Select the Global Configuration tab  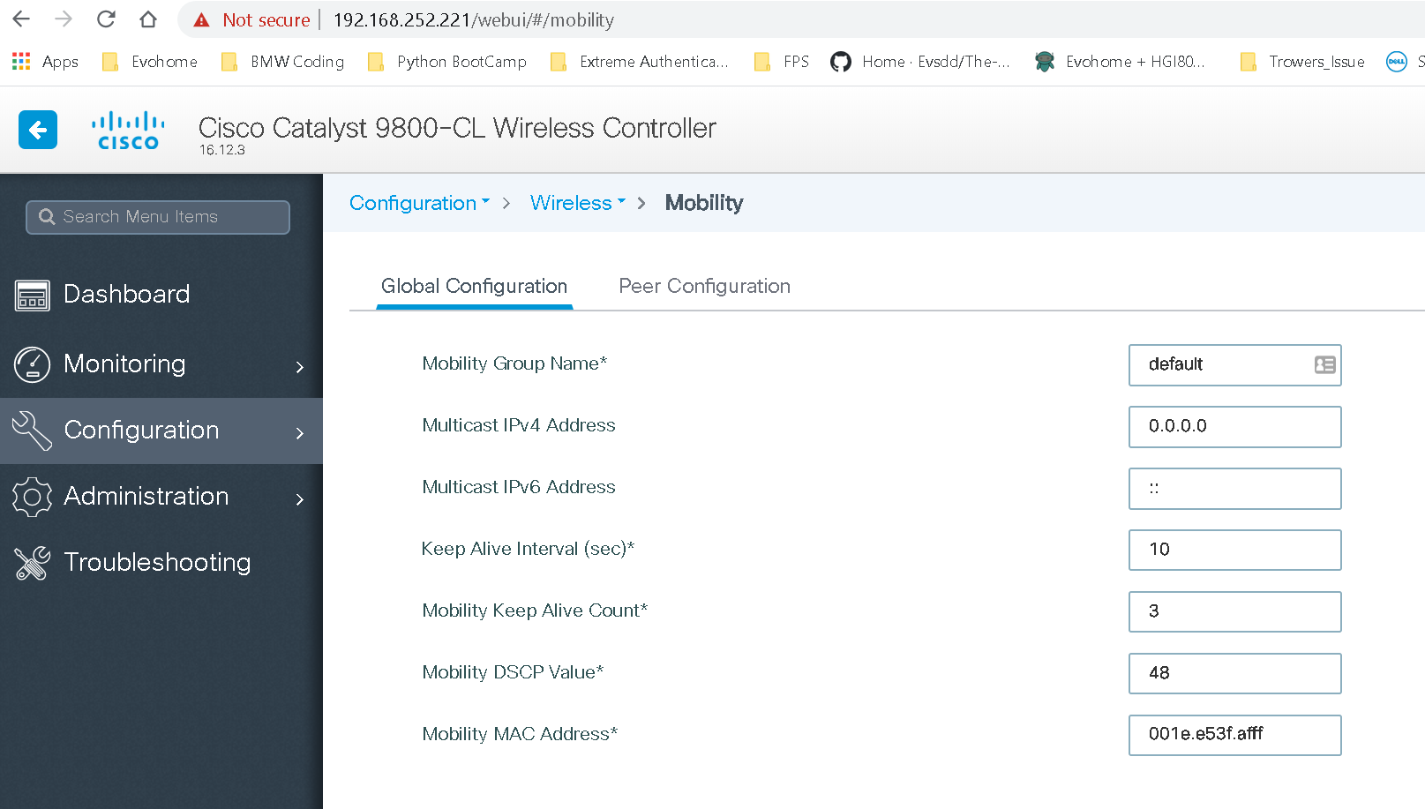(474, 286)
